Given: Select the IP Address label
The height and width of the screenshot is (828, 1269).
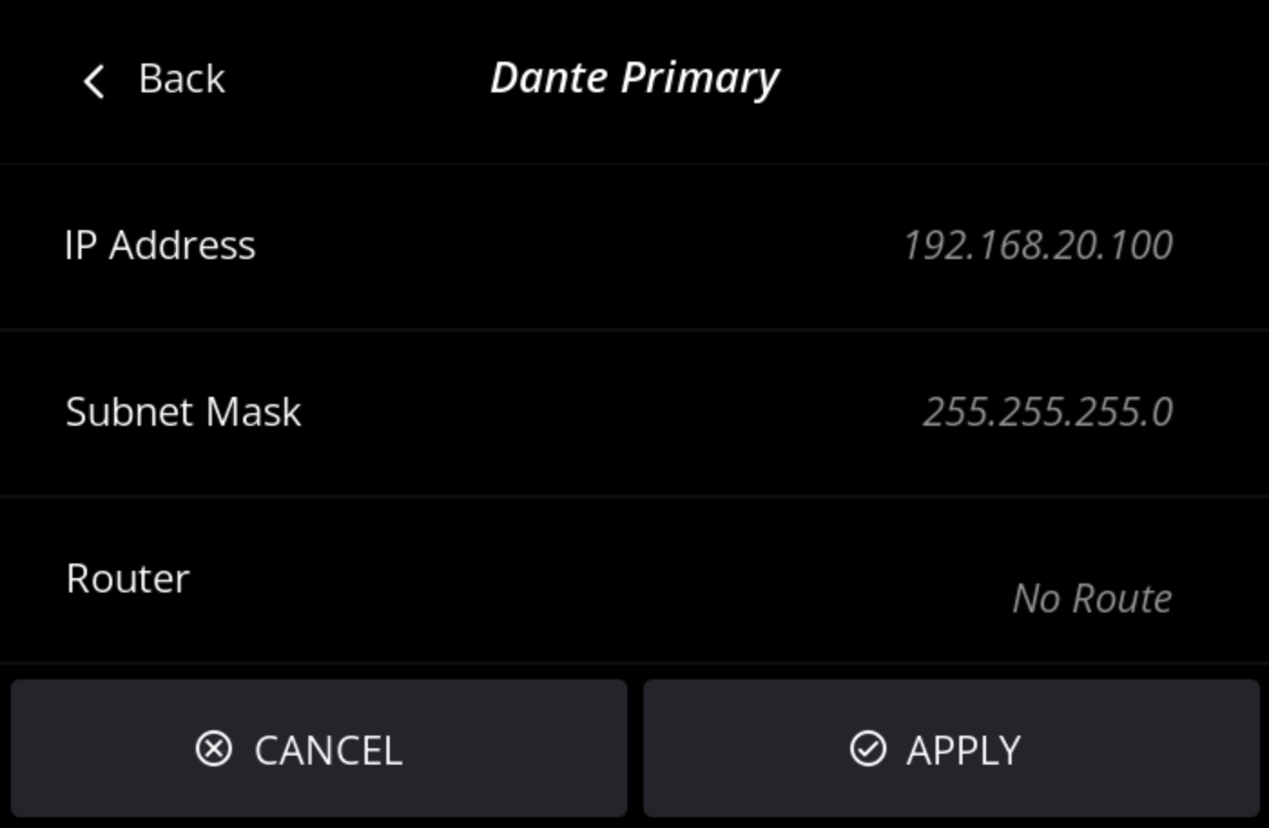Looking at the screenshot, I should click(x=160, y=246).
